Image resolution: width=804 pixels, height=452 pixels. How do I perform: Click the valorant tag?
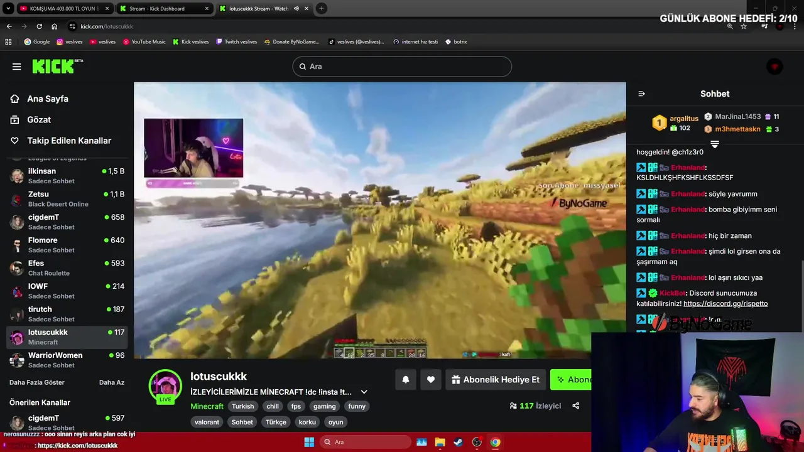[207, 422]
